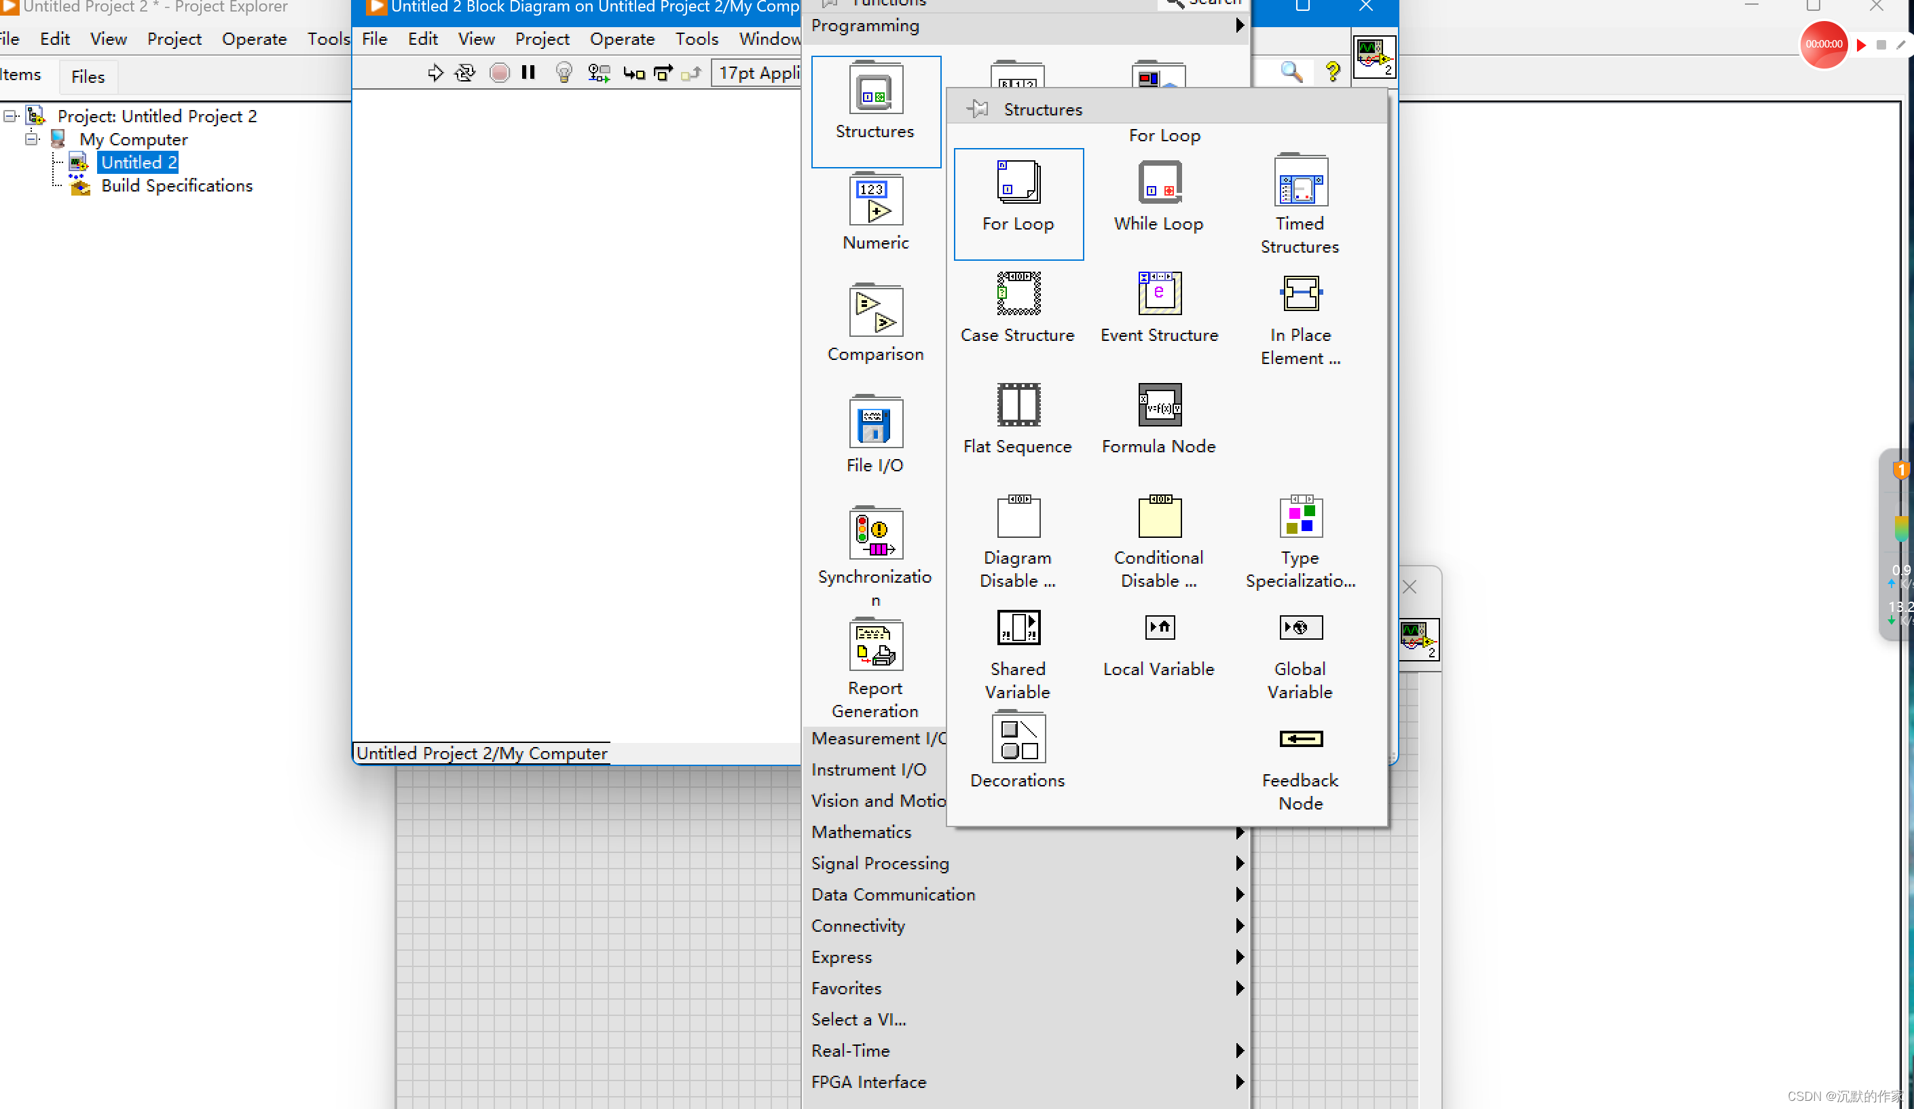Switch to the Files tab
The image size is (1914, 1109).
tap(88, 77)
